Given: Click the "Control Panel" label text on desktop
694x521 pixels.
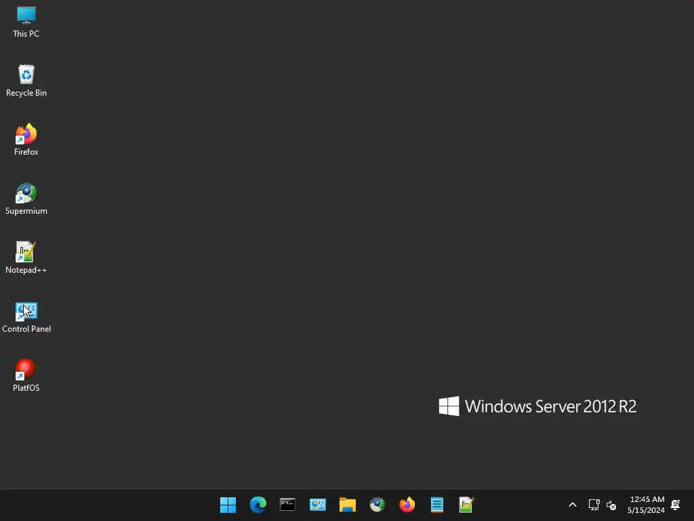Looking at the screenshot, I should click(x=26, y=329).
